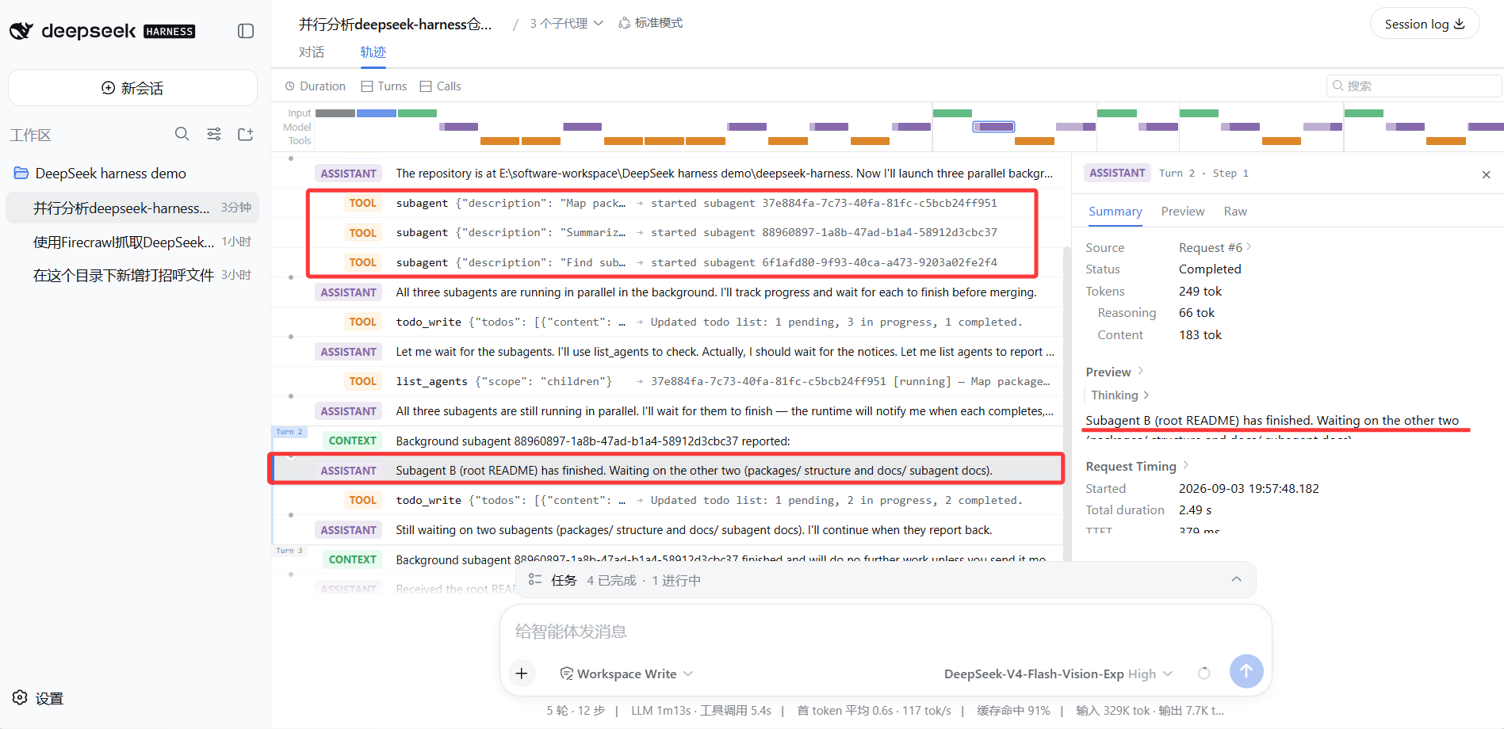Click 缓存命中 91% status entry

point(1013,711)
